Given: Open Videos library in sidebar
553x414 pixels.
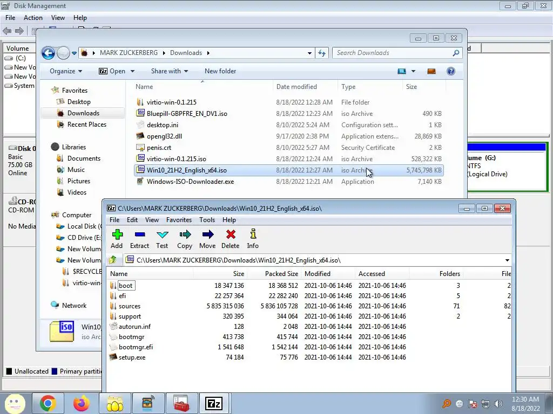Looking at the screenshot, I should [x=77, y=192].
